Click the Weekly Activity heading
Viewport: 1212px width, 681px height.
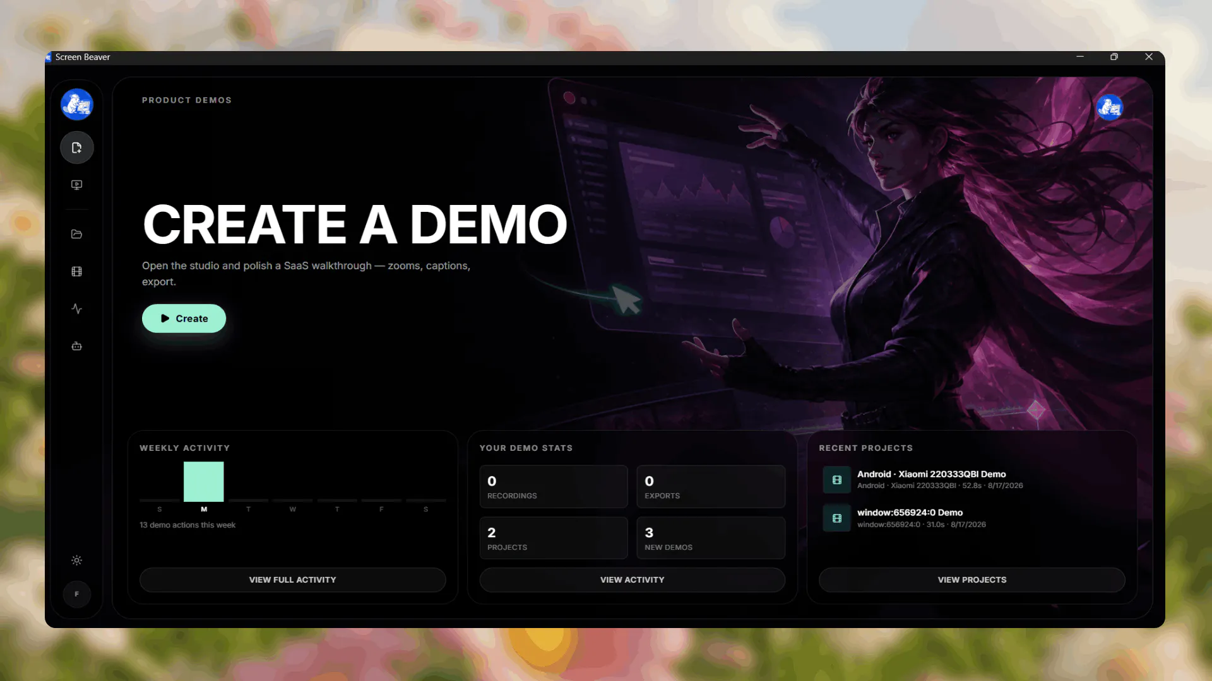click(x=185, y=448)
